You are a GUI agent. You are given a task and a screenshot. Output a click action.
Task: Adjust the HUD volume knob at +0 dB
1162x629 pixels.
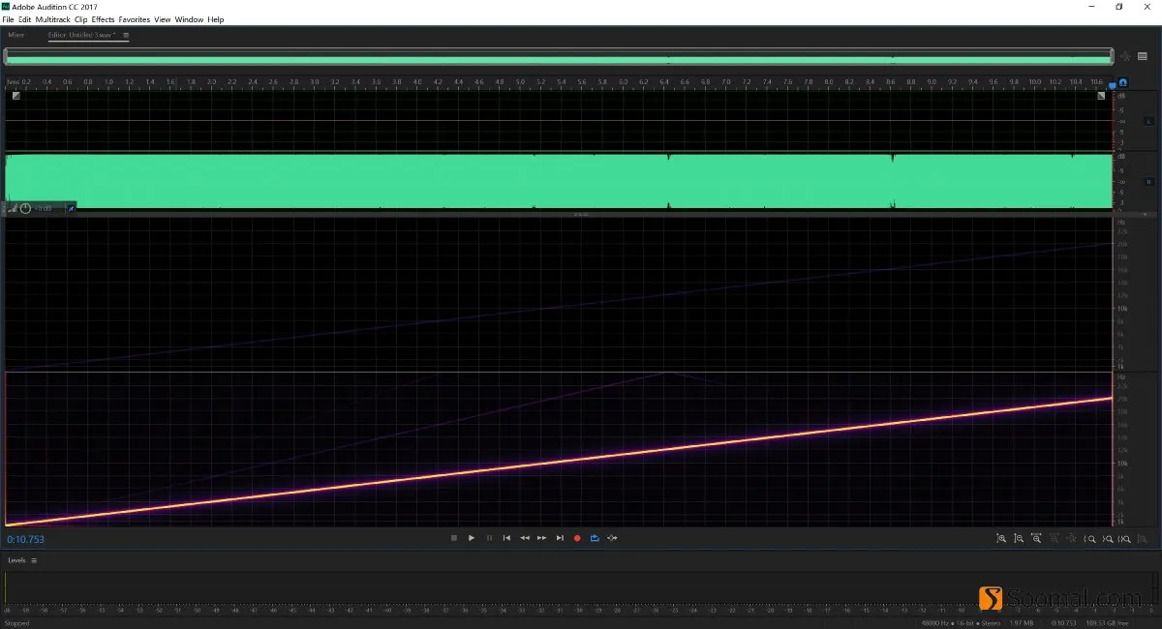pos(25,208)
